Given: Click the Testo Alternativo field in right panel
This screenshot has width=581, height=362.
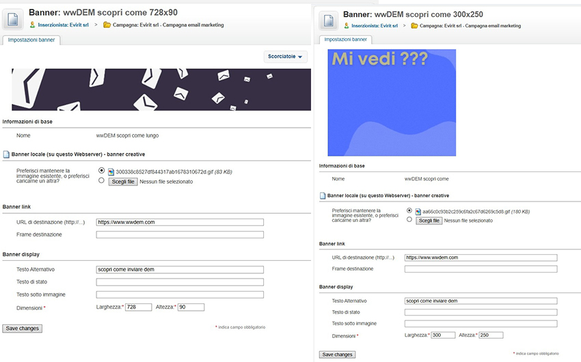Looking at the screenshot, I should (x=481, y=301).
